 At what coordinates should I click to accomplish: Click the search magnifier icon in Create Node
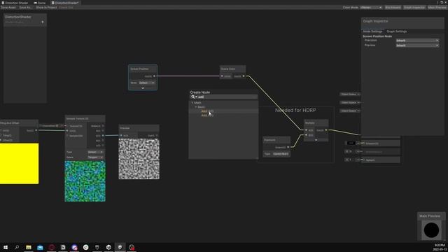coord(193,97)
